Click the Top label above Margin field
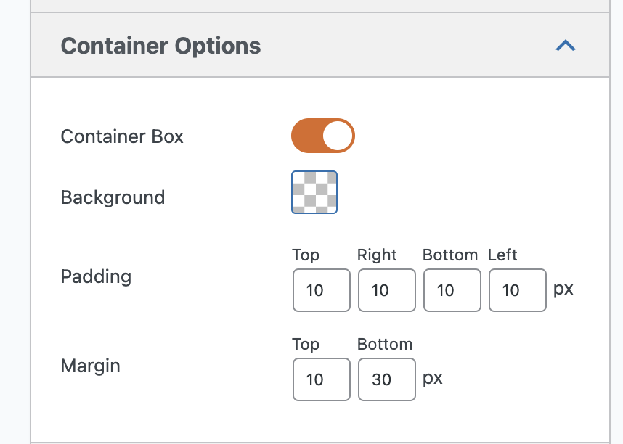The height and width of the screenshot is (444, 623). pos(306,344)
